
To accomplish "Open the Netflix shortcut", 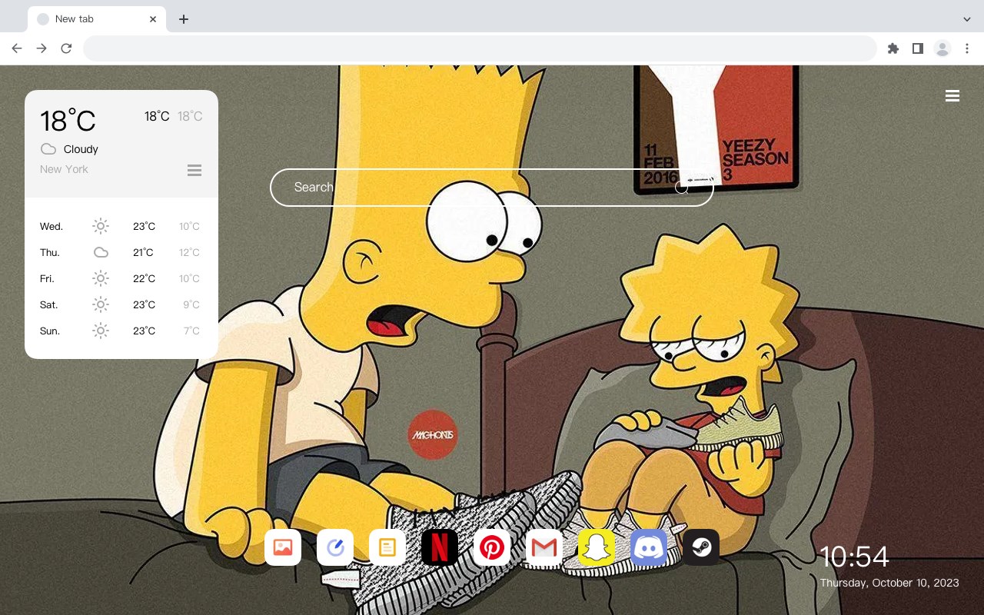I will [x=440, y=547].
